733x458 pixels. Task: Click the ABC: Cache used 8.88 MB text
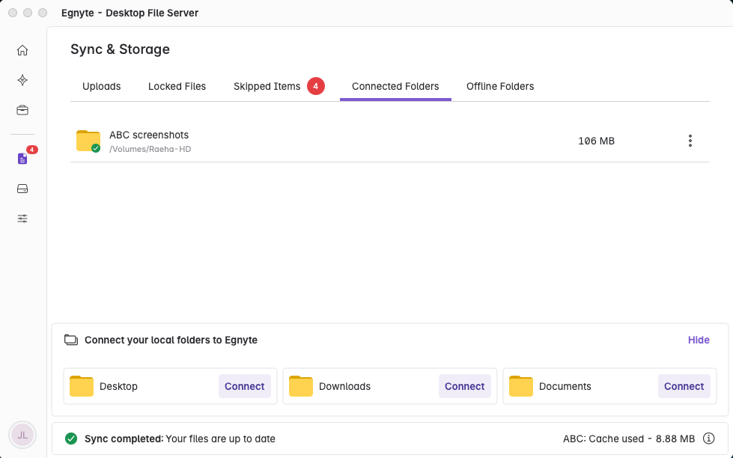(x=629, y=439)
